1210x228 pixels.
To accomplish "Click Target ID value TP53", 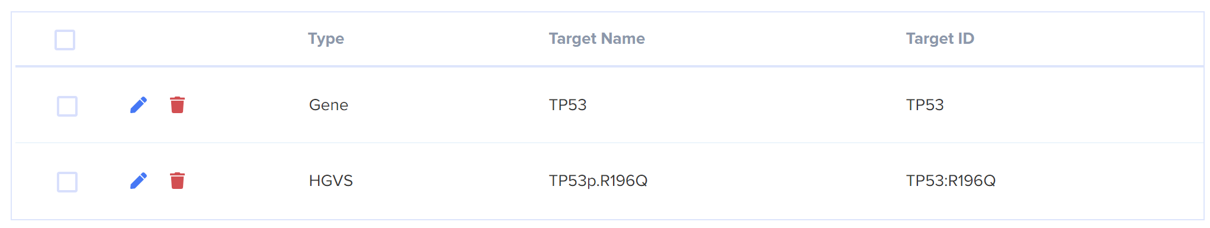I will point(925,105).
